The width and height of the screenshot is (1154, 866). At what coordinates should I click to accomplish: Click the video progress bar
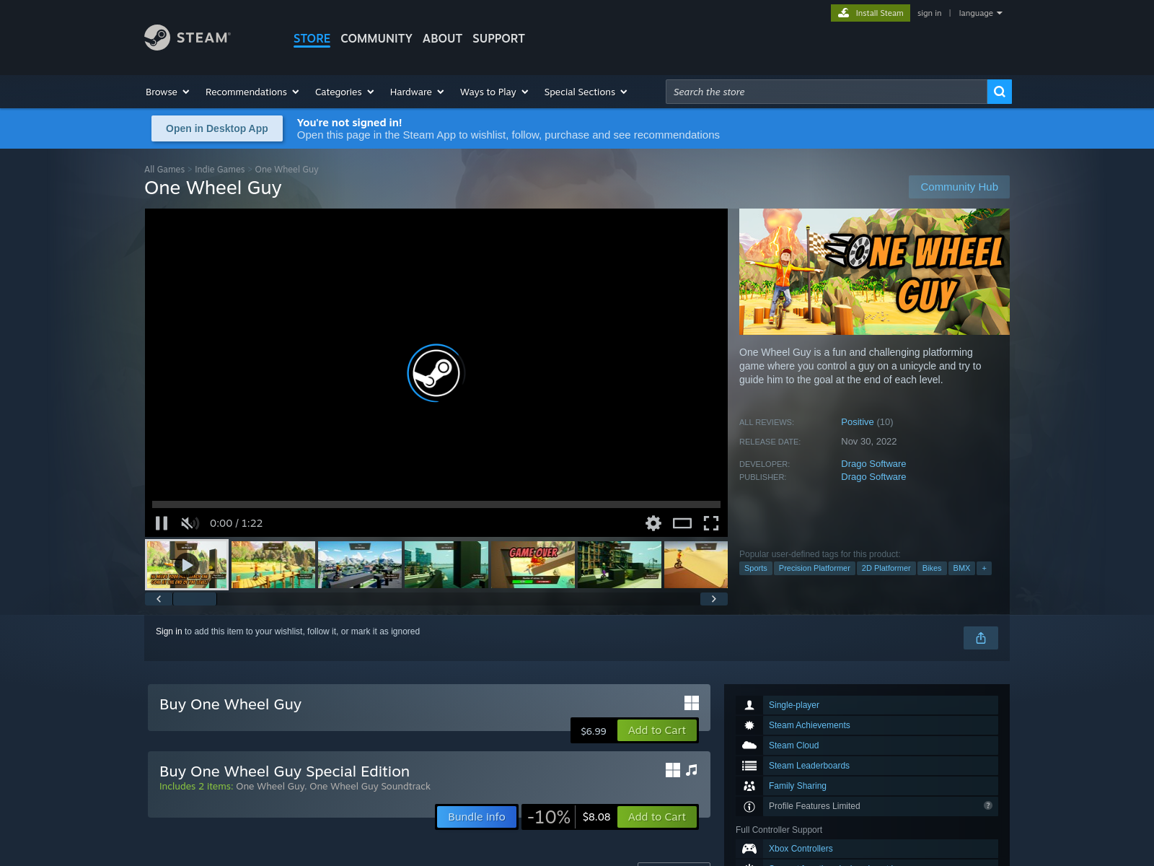click(x=436, y=504)
